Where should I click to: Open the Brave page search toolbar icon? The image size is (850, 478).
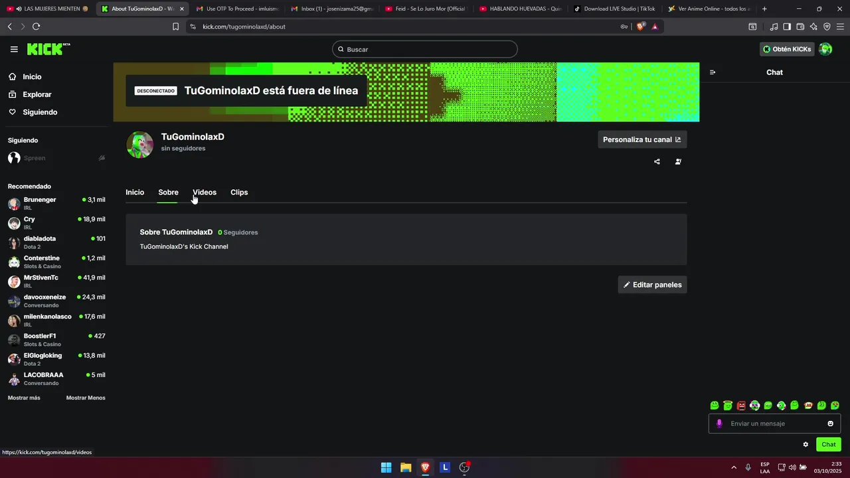pos(752,27)
